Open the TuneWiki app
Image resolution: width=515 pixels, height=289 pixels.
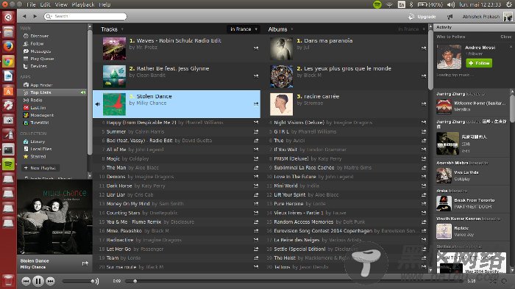coord(40,122)
